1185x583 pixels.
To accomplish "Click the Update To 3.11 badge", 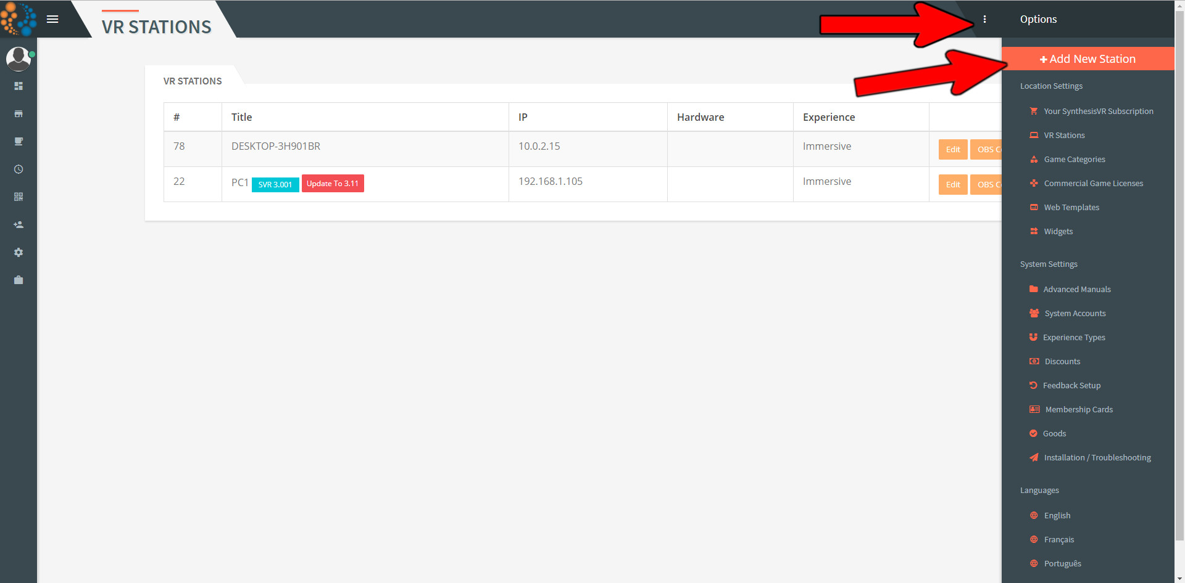I will [x=333, y=184].
